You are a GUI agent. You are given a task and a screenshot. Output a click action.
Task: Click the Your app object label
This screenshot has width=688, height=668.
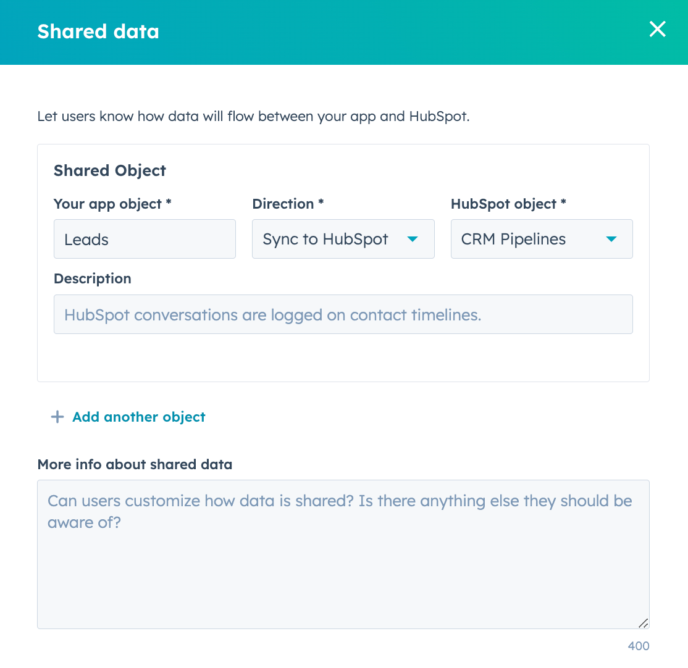click(x=112, y=204)
